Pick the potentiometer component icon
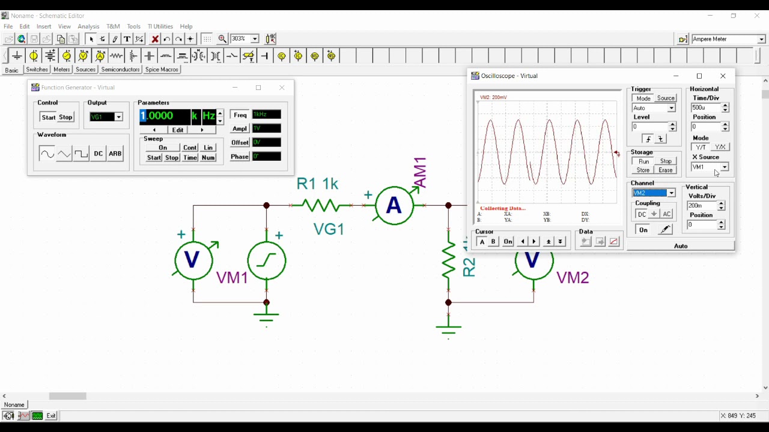 [x=133, y=56]
